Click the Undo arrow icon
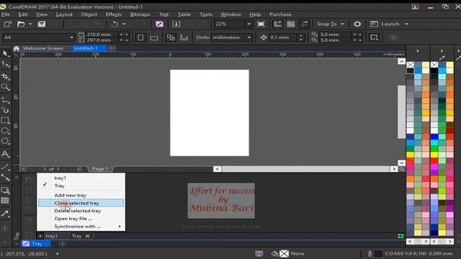461x259 pixels. pos(115,24)
